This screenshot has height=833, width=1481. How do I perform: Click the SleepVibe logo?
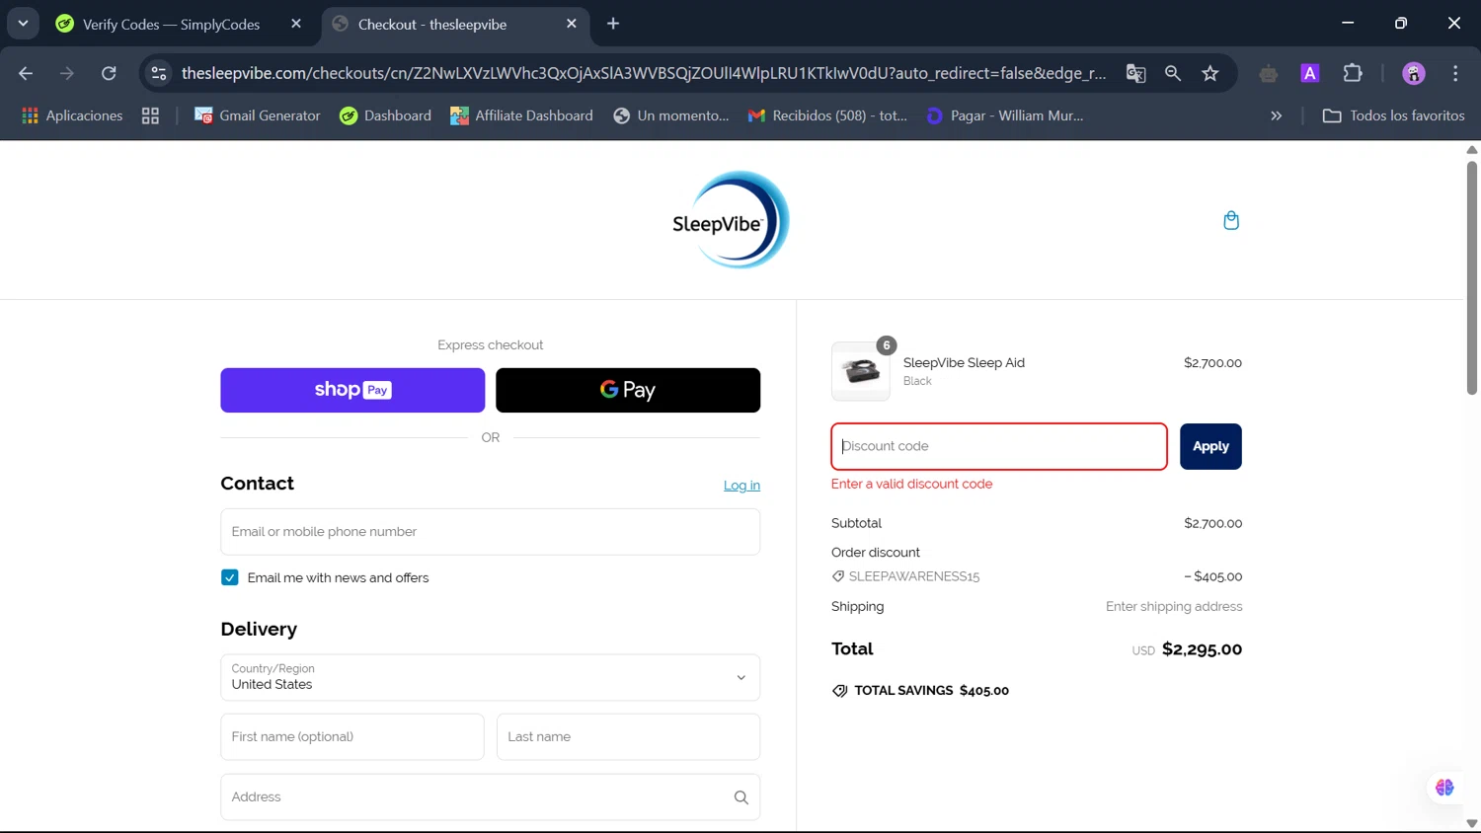click(732, 220)
